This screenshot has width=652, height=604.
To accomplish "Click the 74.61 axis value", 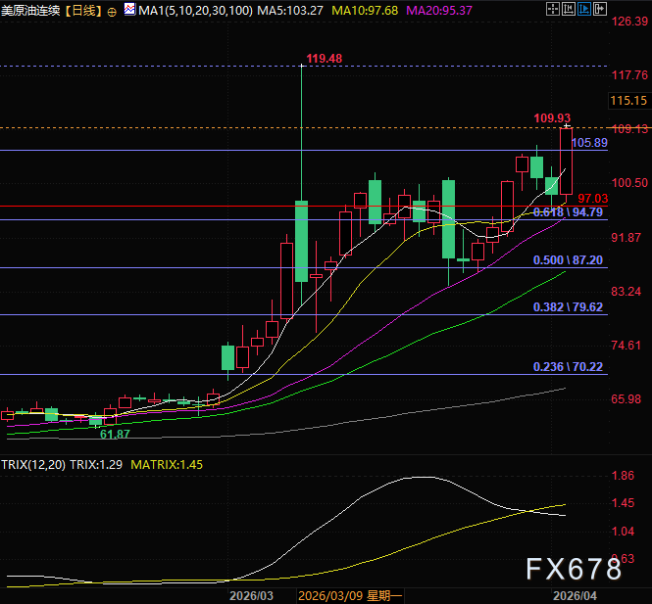I will click(x=627, y=346).
